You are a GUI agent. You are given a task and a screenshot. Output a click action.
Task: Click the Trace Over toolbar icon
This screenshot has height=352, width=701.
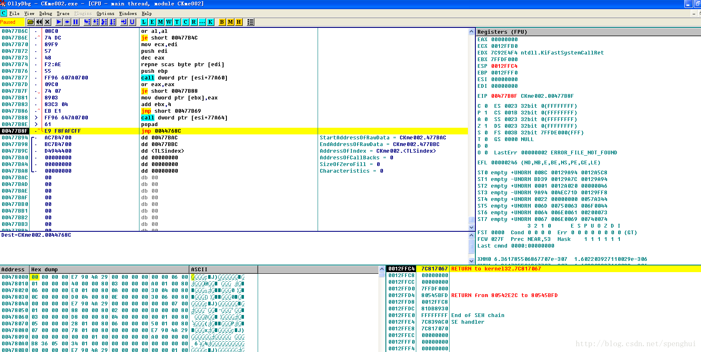click(112, 22)
